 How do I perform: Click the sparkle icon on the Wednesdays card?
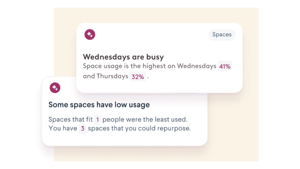(x=90, y=35)
